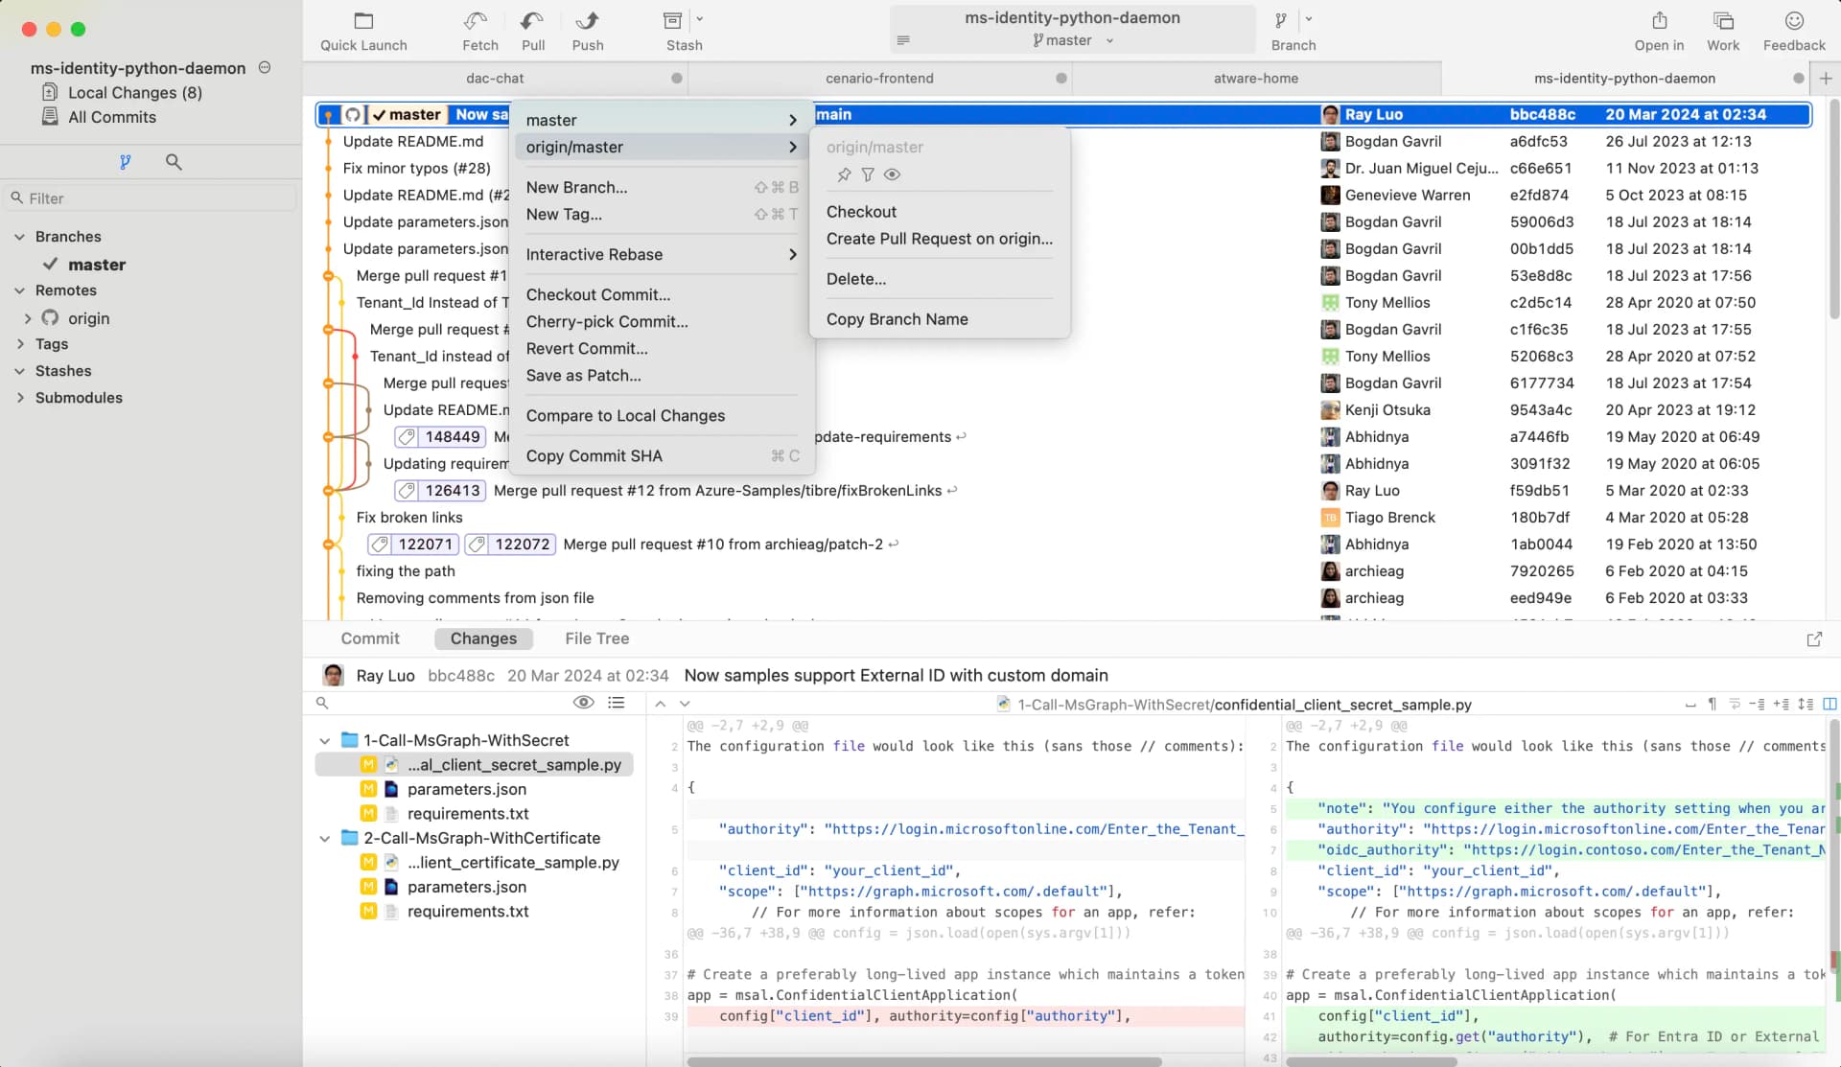Open the Stash toolbar button

pyautogui.click(x=673, y=21)
